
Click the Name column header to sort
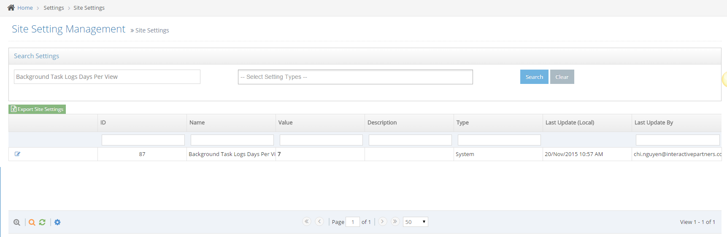[197, 123]
